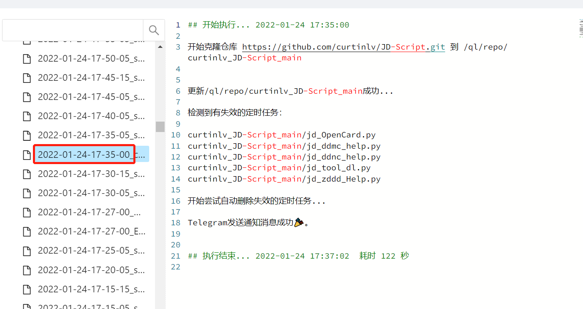Click the jd_OpenCard.py log line
The width and height of the screenshot is (583, 309).
point(282,135)
